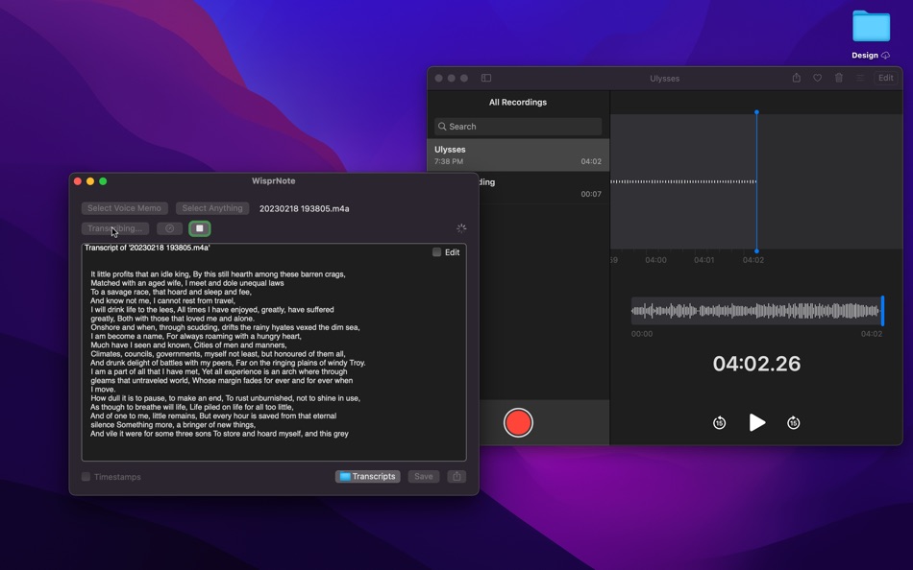The width and height of the screenshot is (913, 570).
Task: Toggle the sidebar in Voice Memos
Action: [486, 78]
